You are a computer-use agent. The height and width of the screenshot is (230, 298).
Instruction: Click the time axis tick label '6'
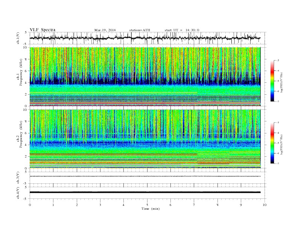[x=170, y=205]
